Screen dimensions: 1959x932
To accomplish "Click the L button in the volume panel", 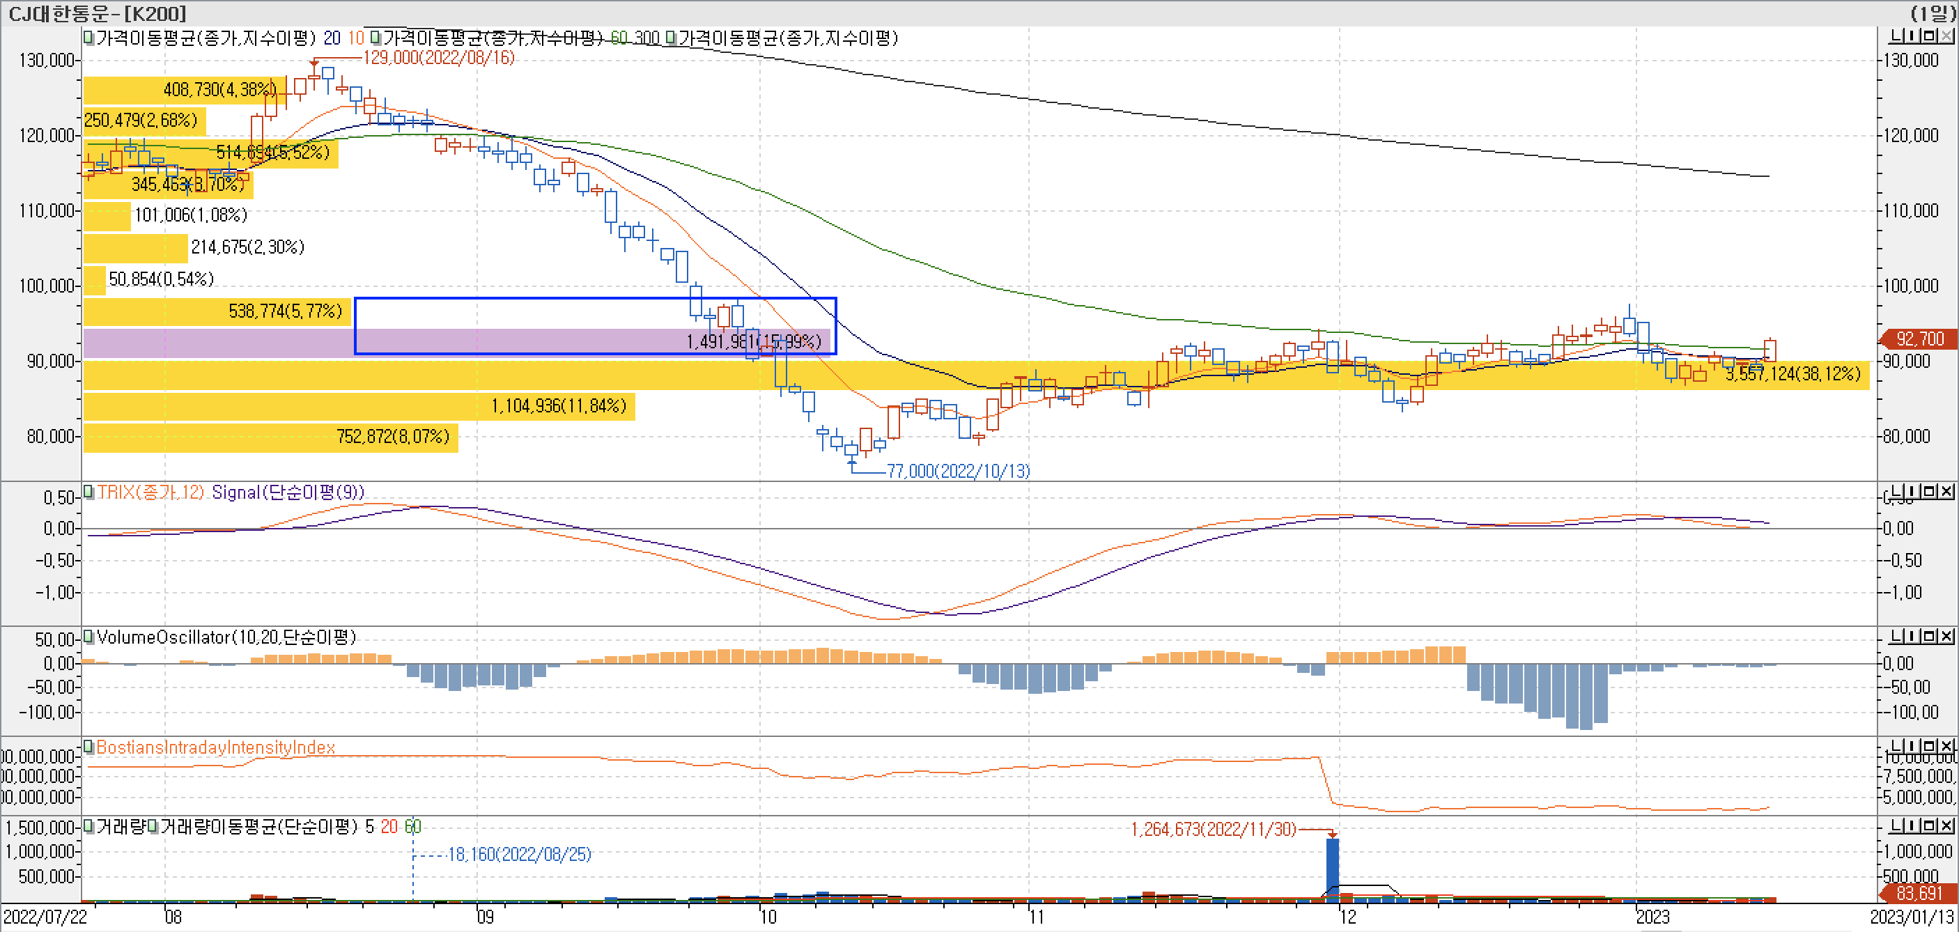I will tap(1896, 825).
